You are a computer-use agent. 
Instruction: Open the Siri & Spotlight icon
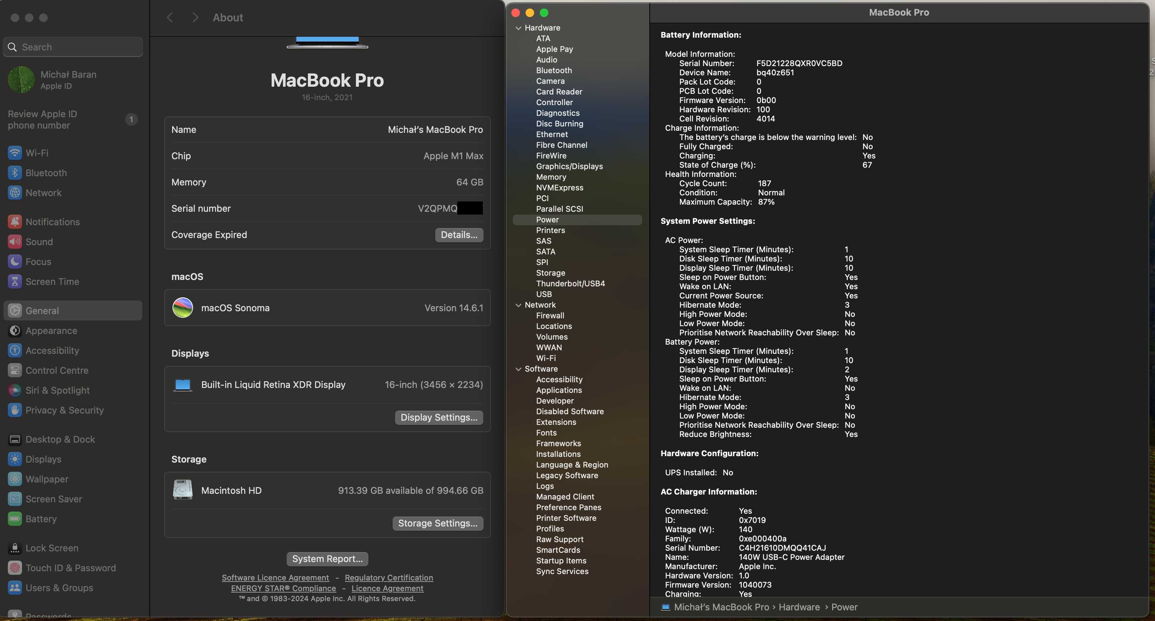15,390
